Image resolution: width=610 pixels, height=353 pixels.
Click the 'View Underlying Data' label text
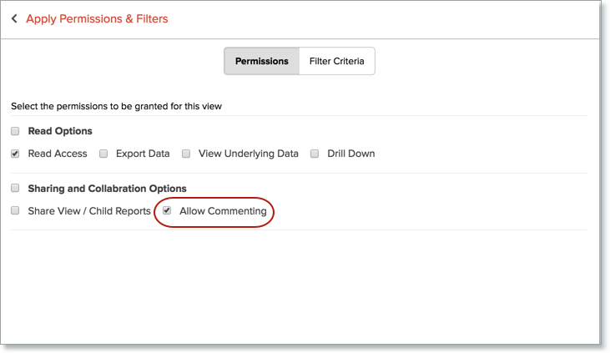click(x=249, y=154)
